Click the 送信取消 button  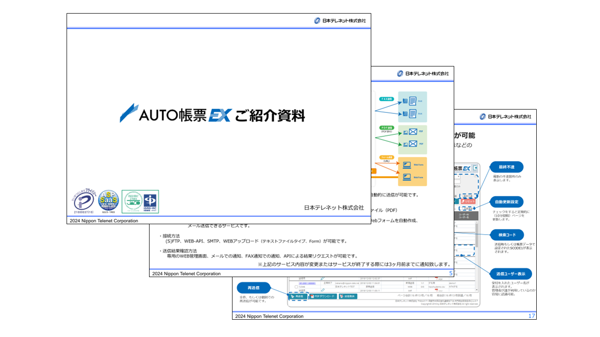348,296
